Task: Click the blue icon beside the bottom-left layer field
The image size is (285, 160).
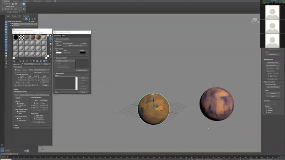Action: pyautogui.click(x=28, y=151)
